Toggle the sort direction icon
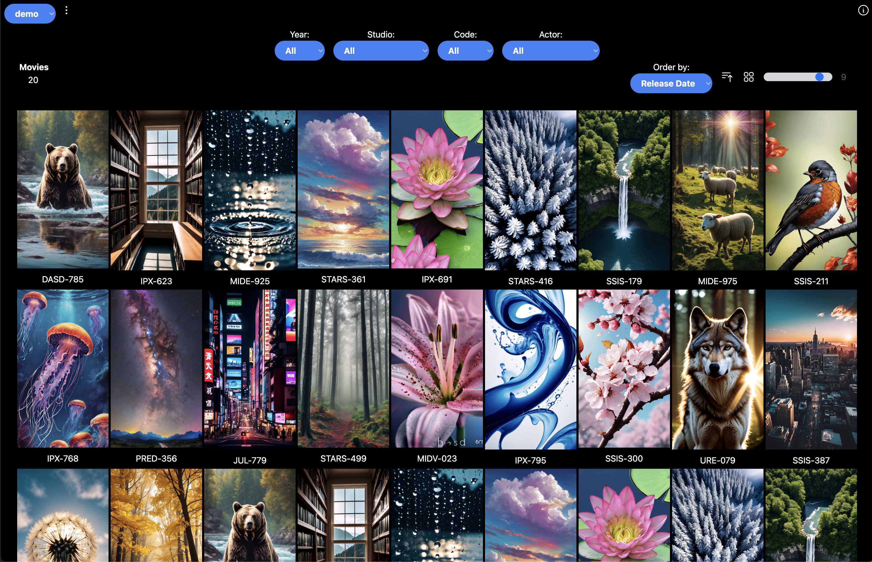This screenshot has height=562, width=872. coord(727,77)
